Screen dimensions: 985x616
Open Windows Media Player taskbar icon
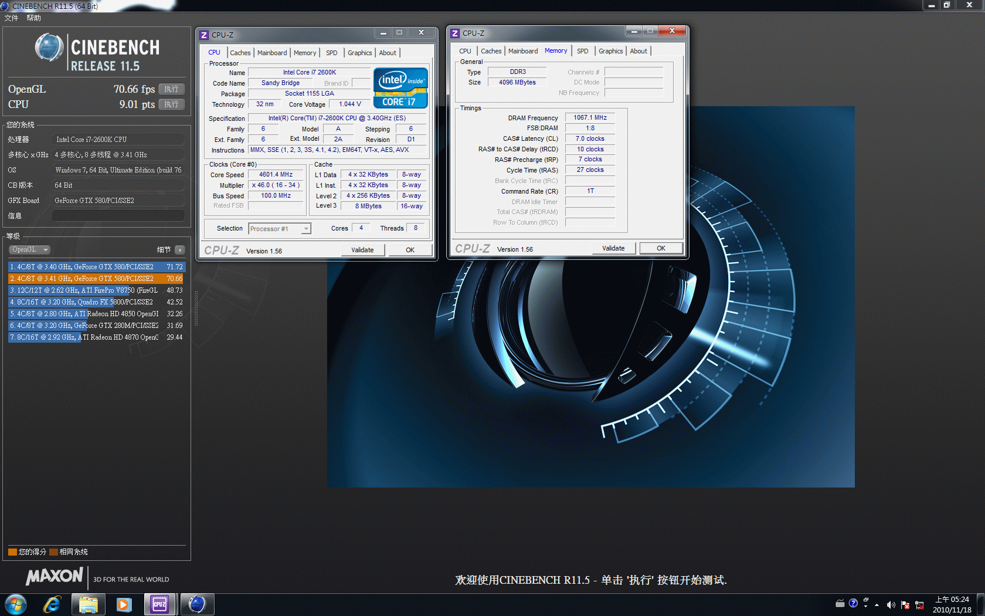pyautogui.click(x=124, y=604)
